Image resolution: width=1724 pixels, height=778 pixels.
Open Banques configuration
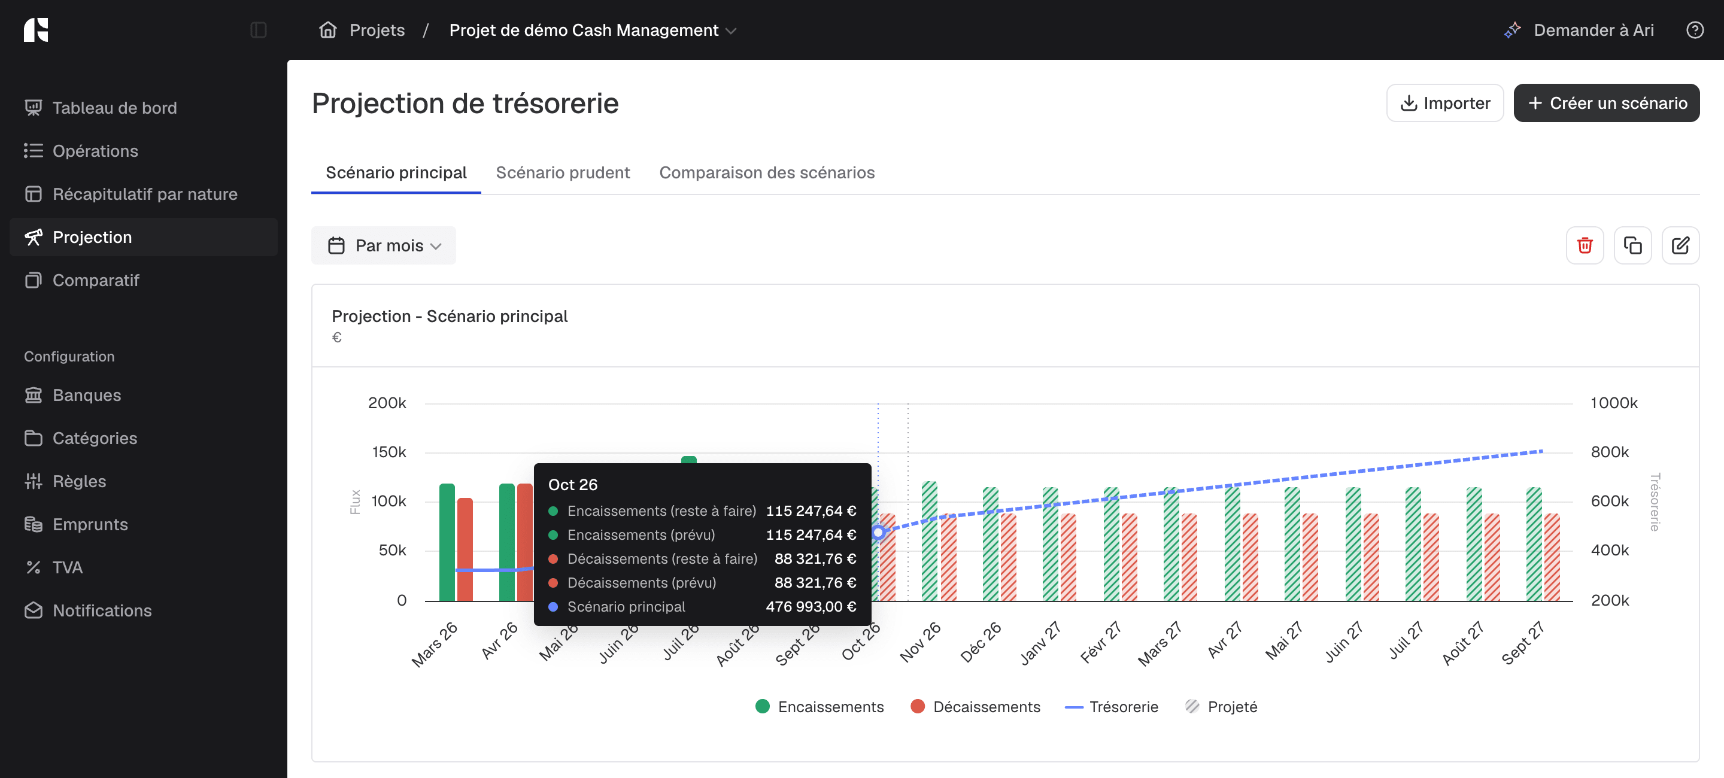click(x=143, y=395)
